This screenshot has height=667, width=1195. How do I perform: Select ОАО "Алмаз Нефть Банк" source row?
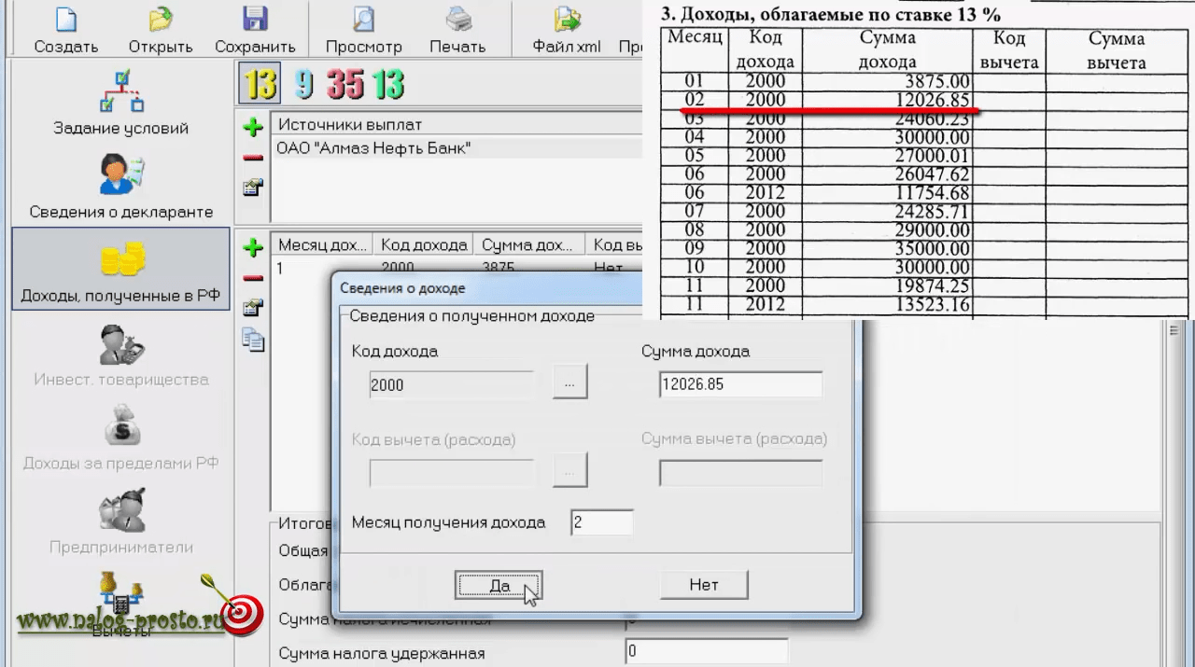click(457, 147)
